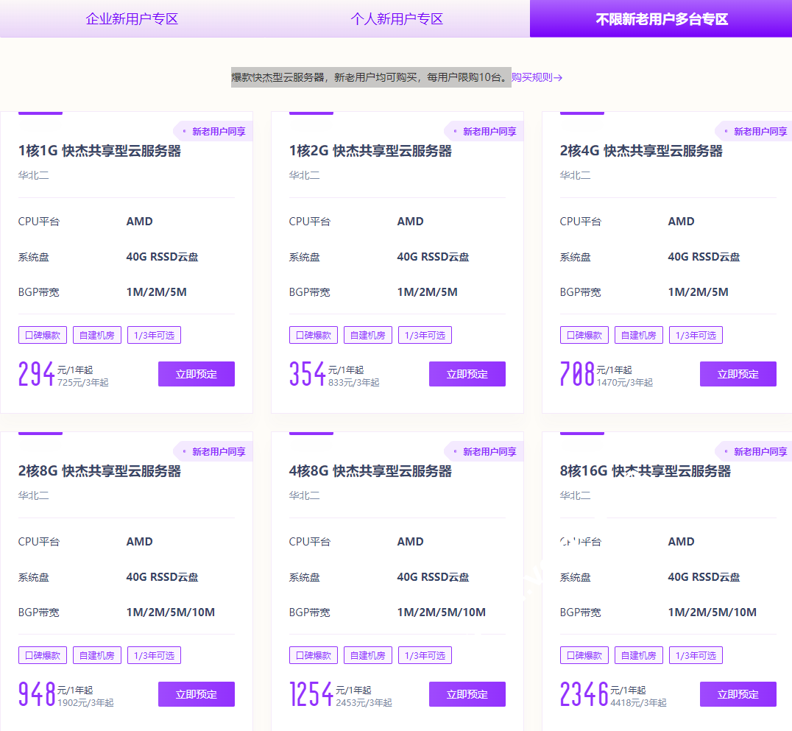Click the 294 元 price on the 1核1G card
Screen dimensions: 792x731
(x=37, y=374)
